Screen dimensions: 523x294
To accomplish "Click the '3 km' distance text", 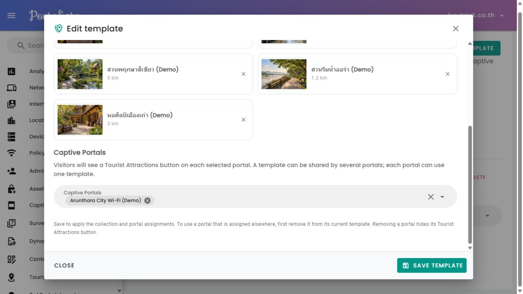I will [113, 124].
